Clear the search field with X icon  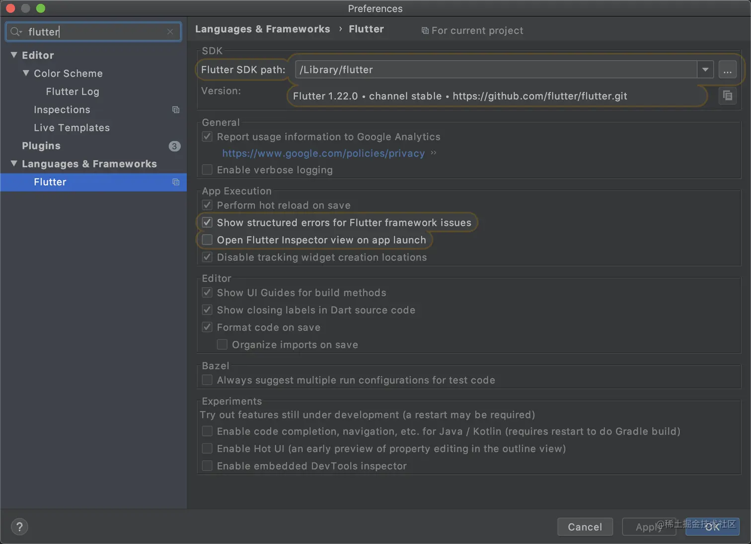170,32
